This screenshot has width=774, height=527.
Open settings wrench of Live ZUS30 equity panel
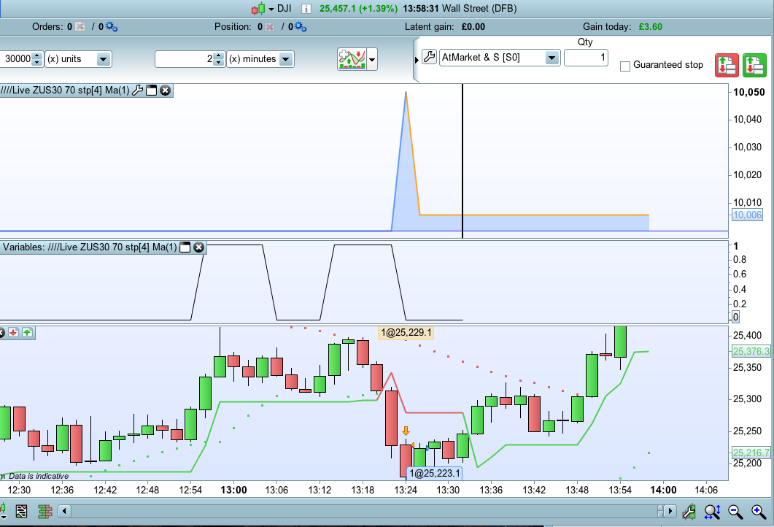click(x=138, y=91)
